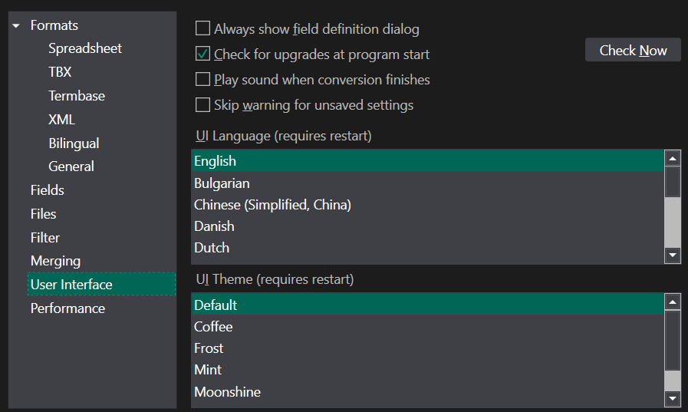The image size is (688, 412).
Task: Click the theme list scroll-up arrow
Action: pyautogui.click(x=672, y=302)
